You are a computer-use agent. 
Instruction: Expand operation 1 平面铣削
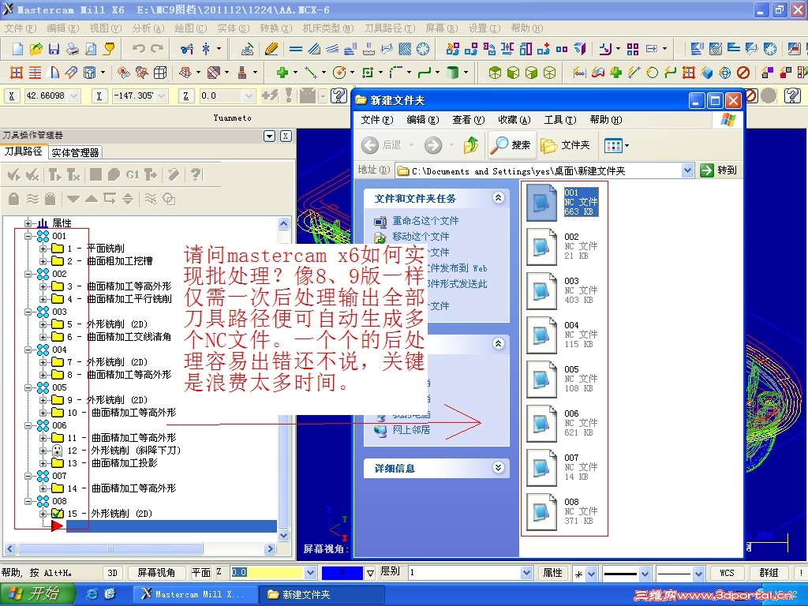43,249
